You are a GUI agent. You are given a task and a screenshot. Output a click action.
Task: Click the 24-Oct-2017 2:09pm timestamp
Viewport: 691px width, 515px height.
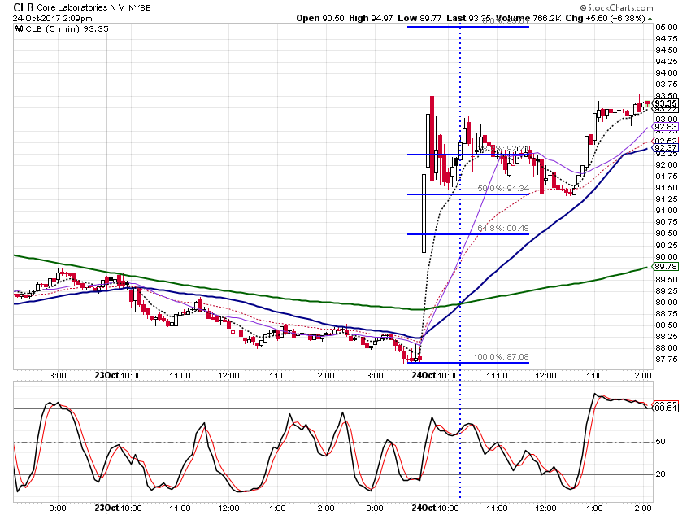(x=53, y=19)
